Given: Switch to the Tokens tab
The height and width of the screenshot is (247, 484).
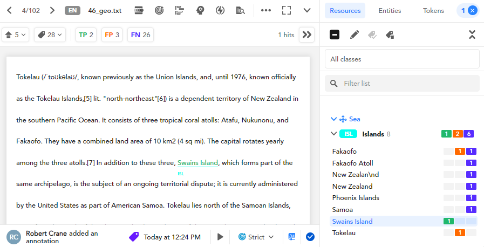Looking at the screenshot, I should click(433, 10).
